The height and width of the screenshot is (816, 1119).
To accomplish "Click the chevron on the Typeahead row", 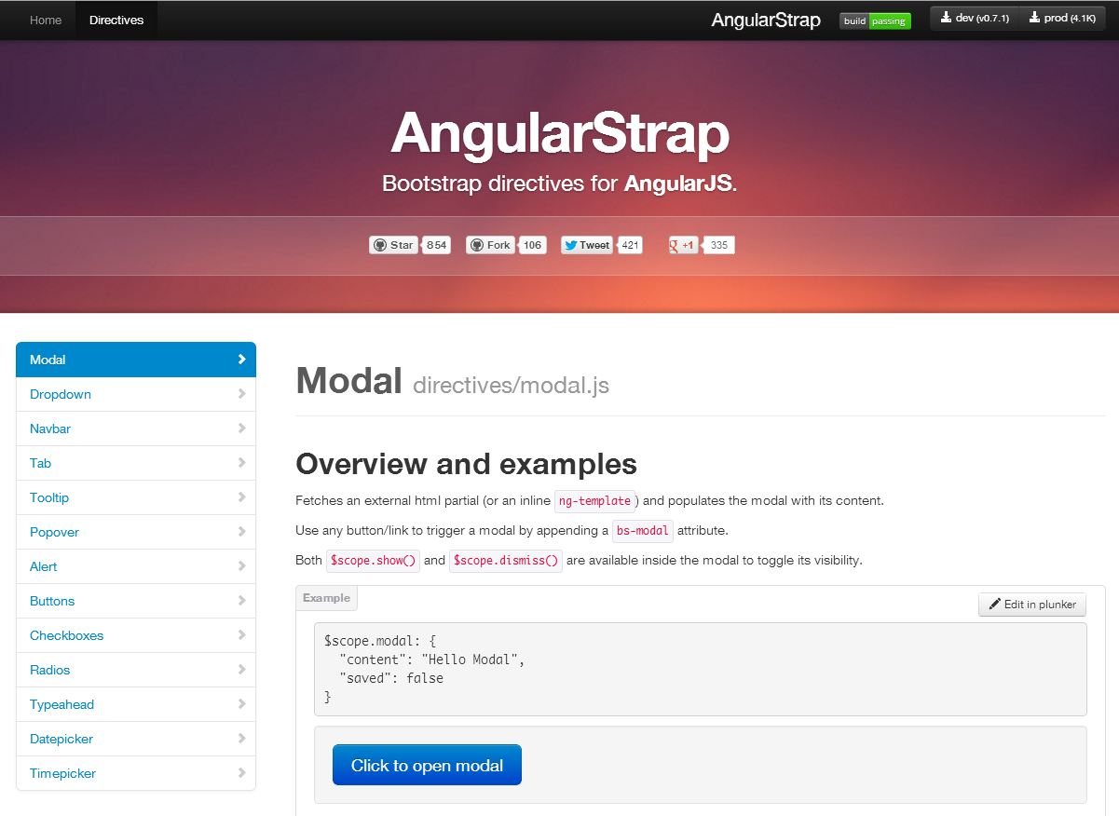I will click(242, 703).
